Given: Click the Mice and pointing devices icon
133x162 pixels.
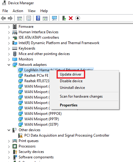Looking at the screenshot, I should point(15,54).
